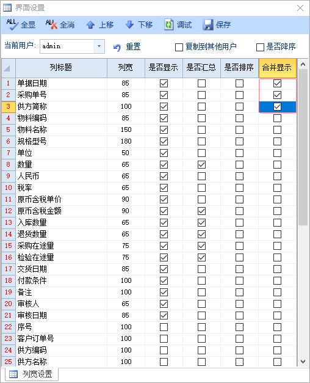Check 是否排序 for 供方简称

239,106
